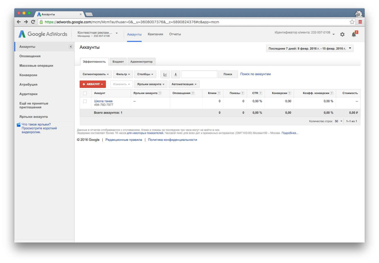Click the browser reload button
This screenshot has height=263, width=379.
(33, 22)
